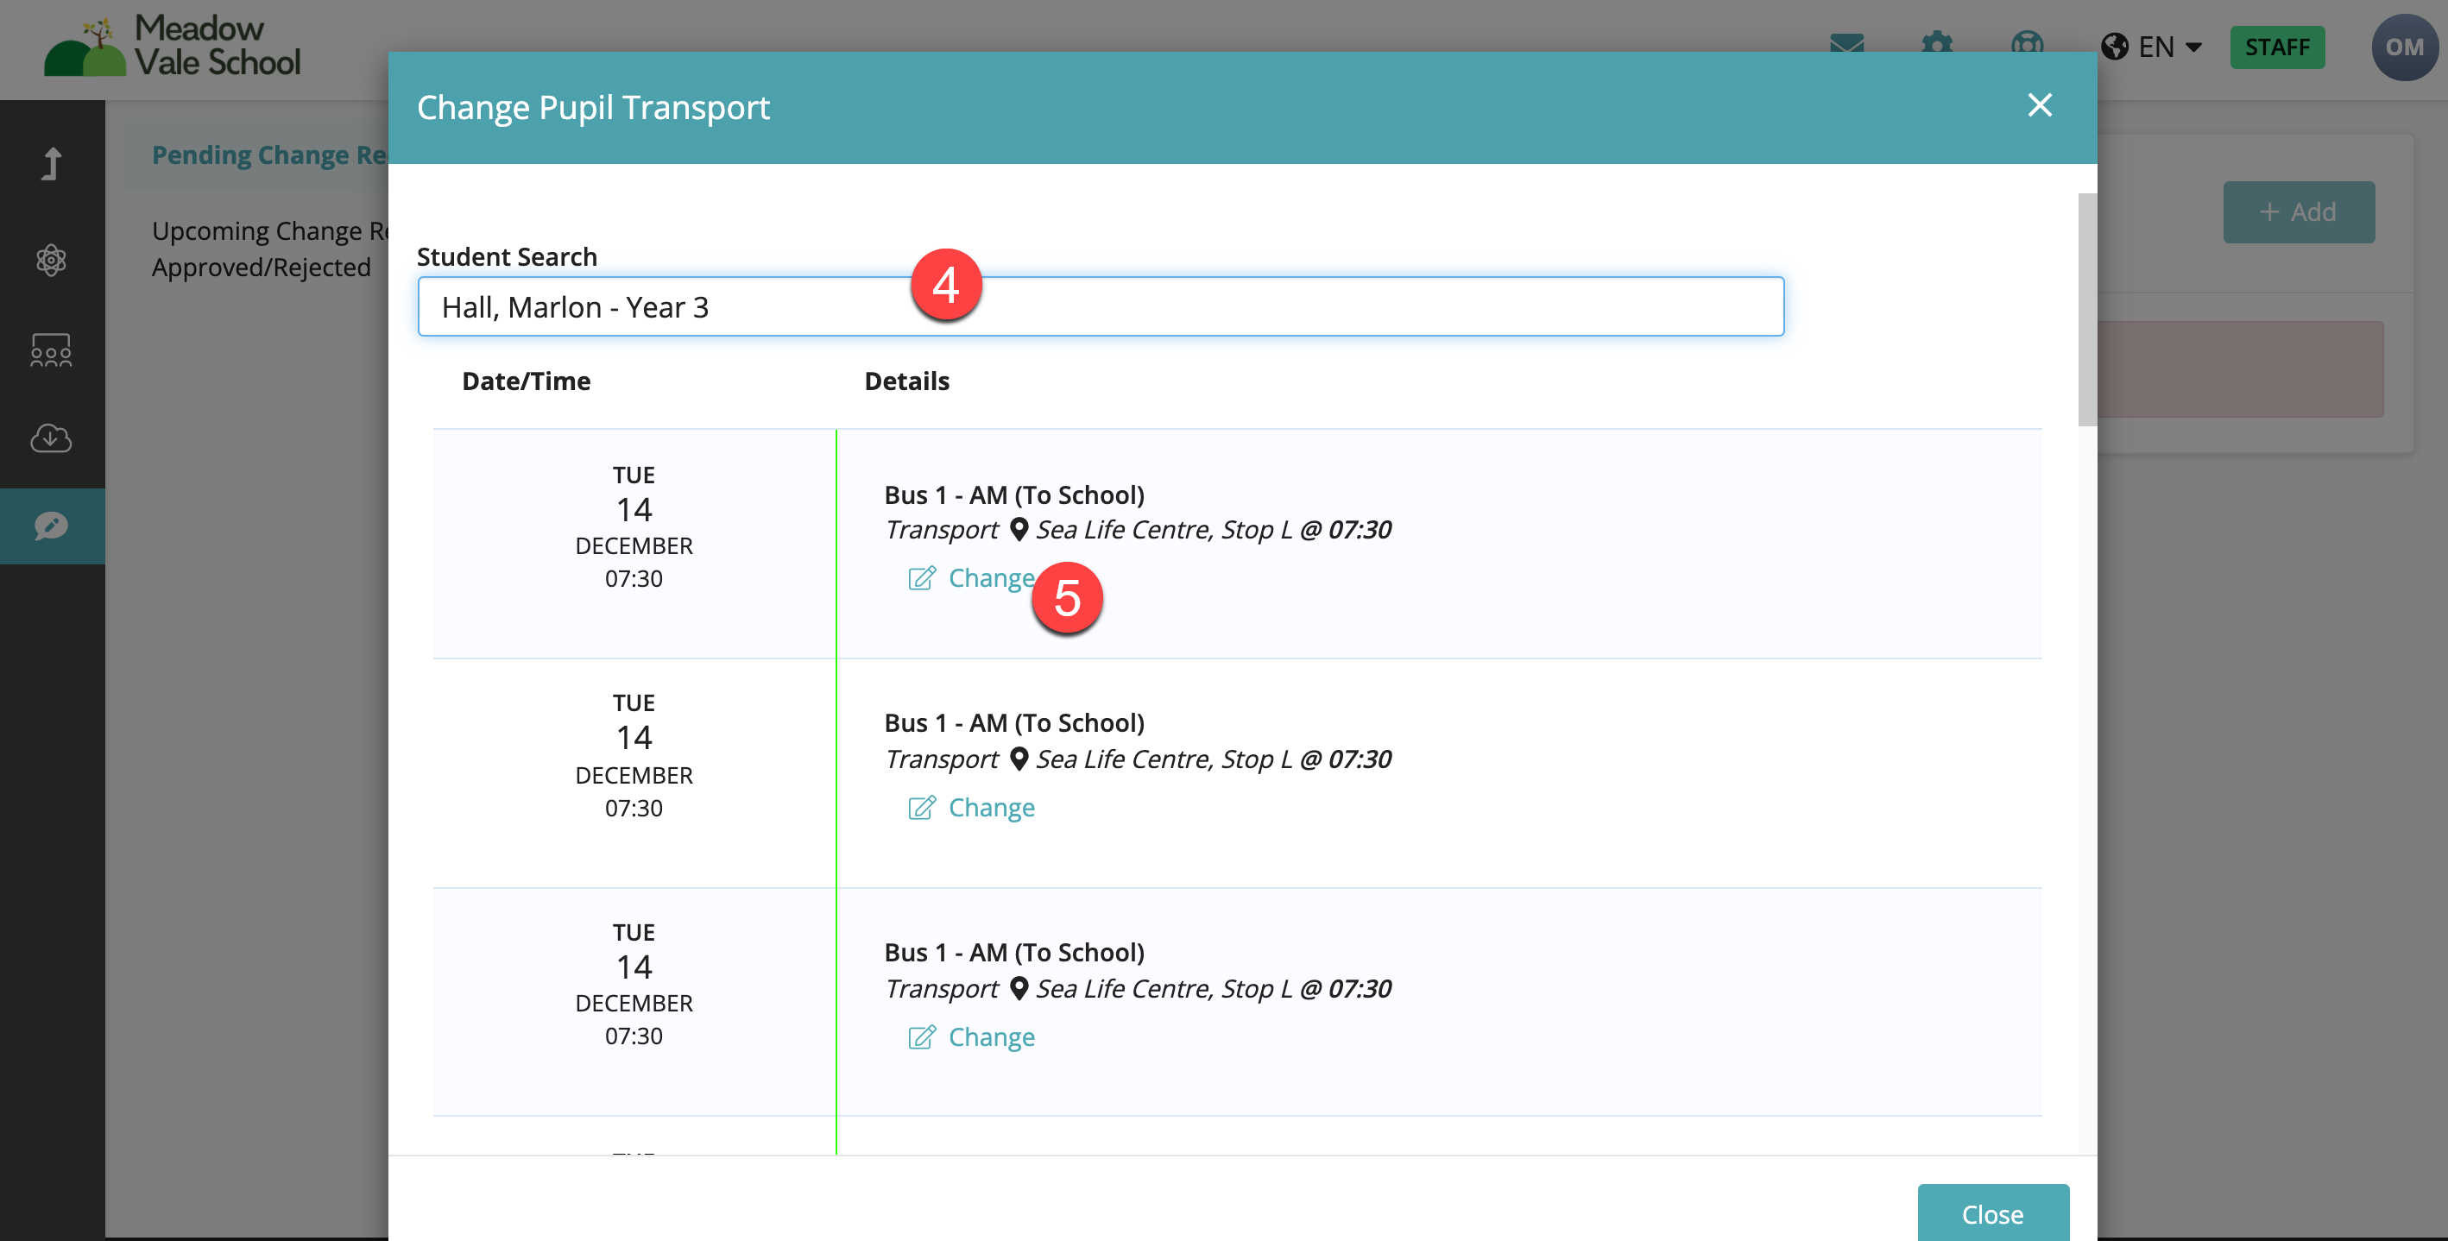This screenshot has width=2448, height=1241.
Task: Close the Change Pupil Transport dialog with X
Action: click(x=2040, y=104)
